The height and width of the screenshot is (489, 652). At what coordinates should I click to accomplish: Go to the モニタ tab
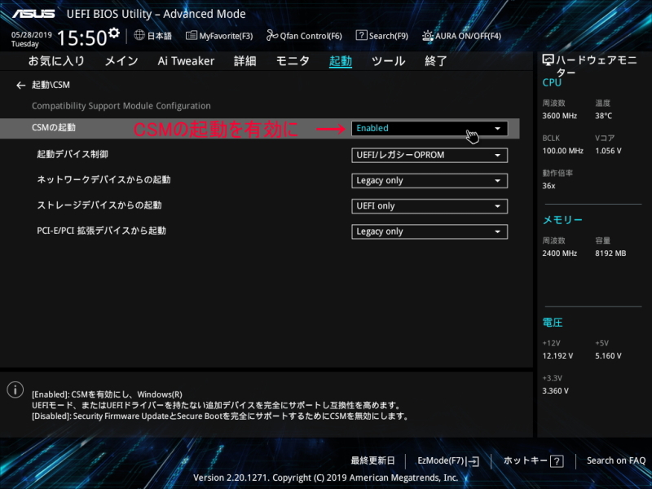[293, 61]
